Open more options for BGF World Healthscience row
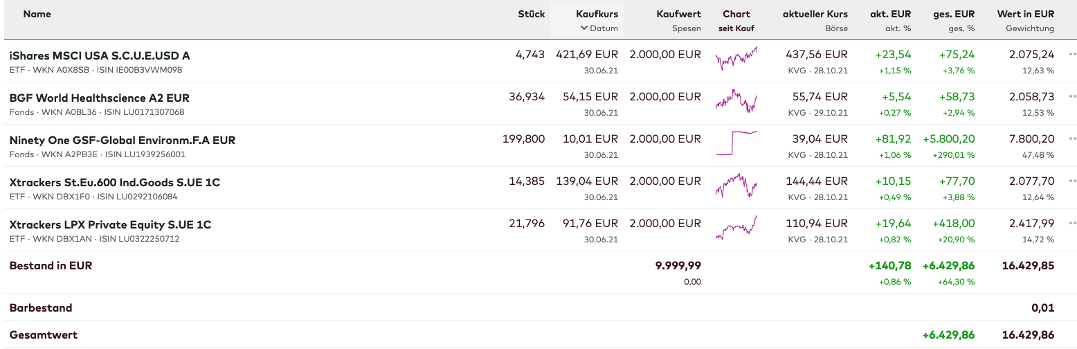1077x349 pixels. pos(1072,96)
